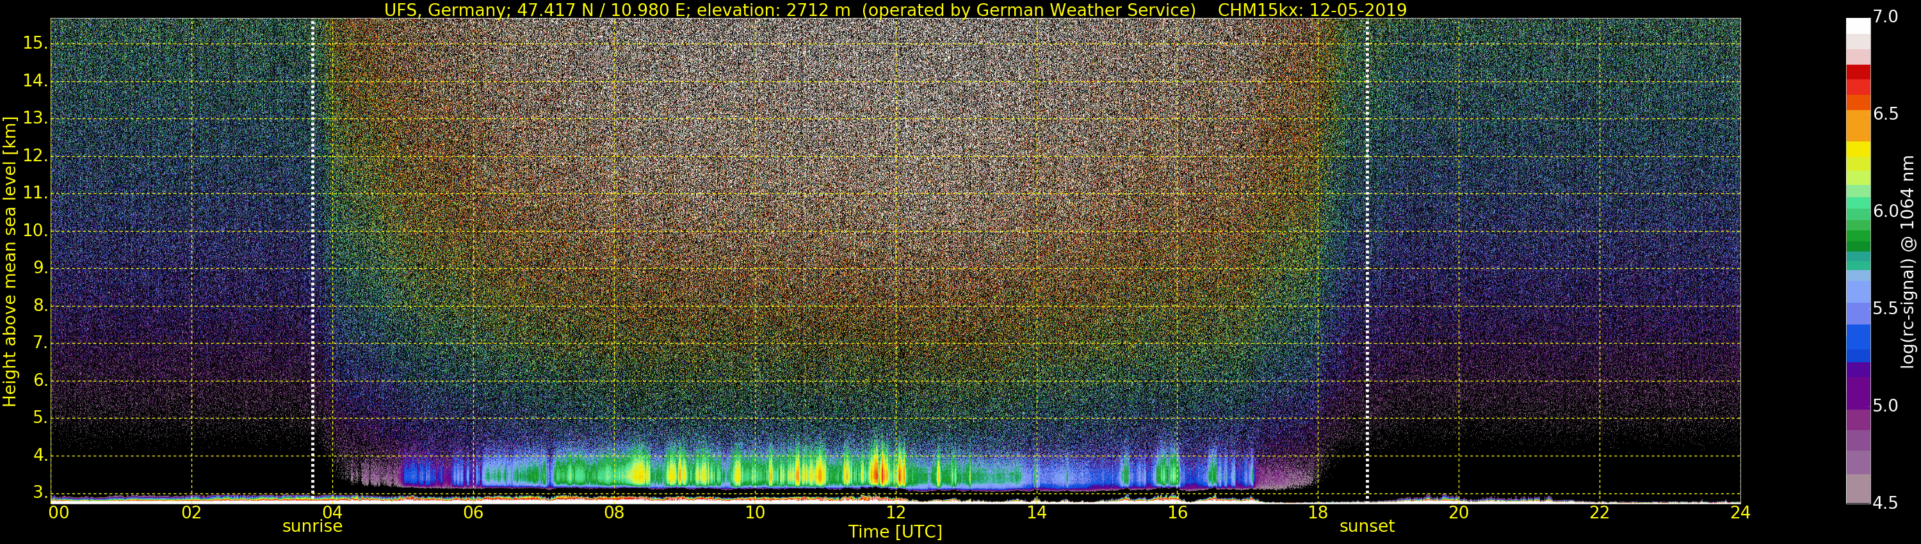Click the 'CHM15kx: 12-05-2019' title text

(1312, 10)
